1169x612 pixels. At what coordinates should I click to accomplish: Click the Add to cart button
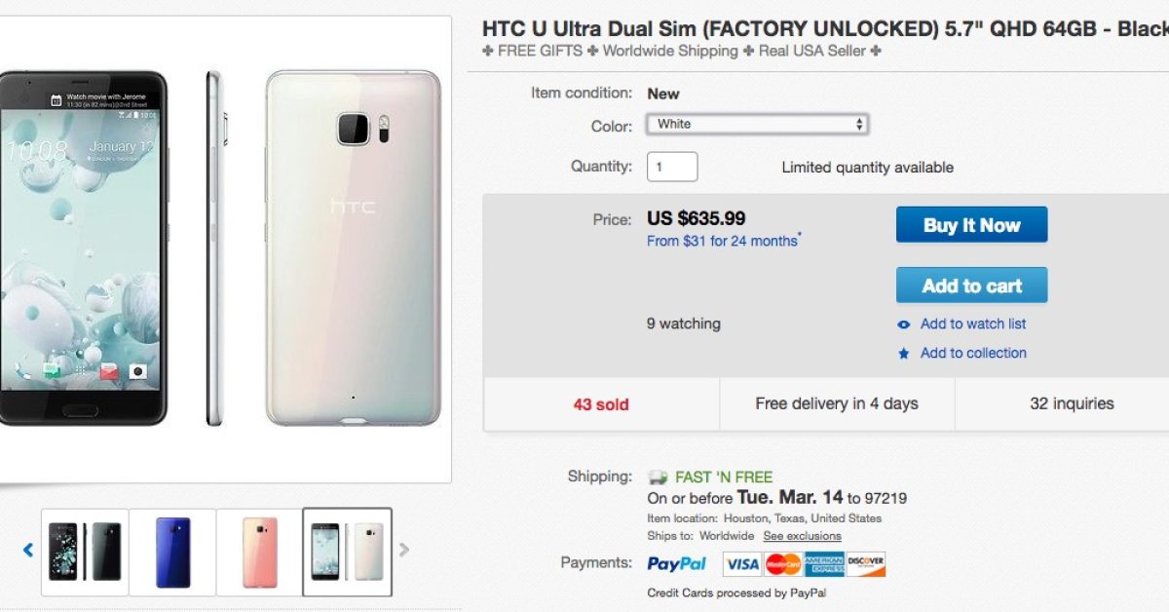click(971, 286)
